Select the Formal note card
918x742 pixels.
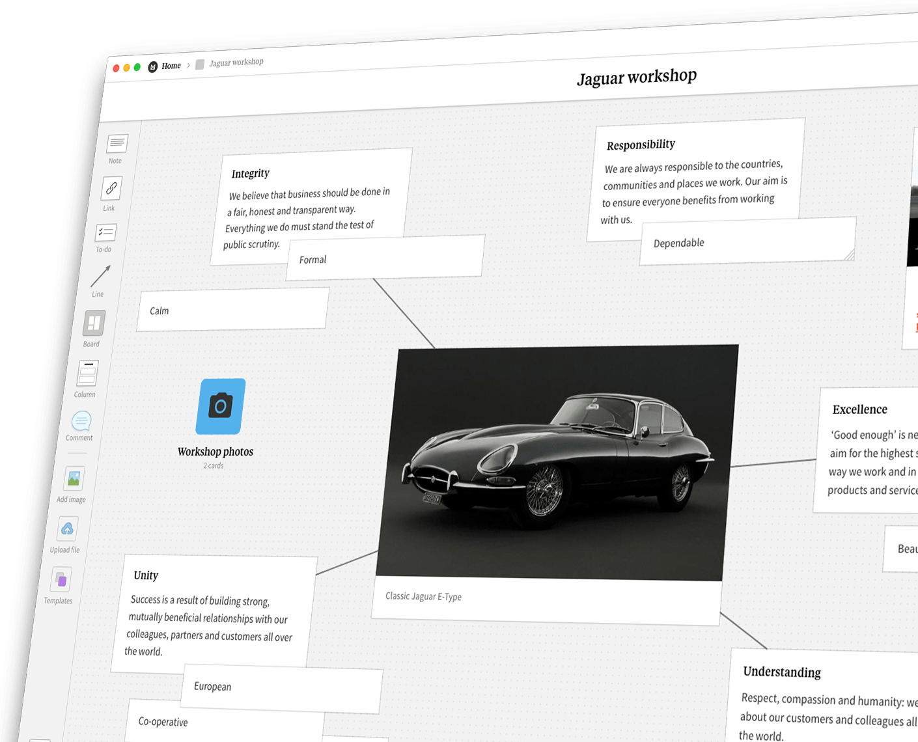pyautogui.click(x=385, y=258)
